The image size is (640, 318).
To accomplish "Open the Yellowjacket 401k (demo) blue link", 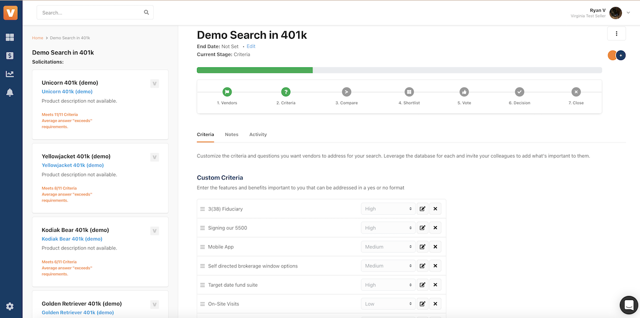I will (x=73, y=165).
